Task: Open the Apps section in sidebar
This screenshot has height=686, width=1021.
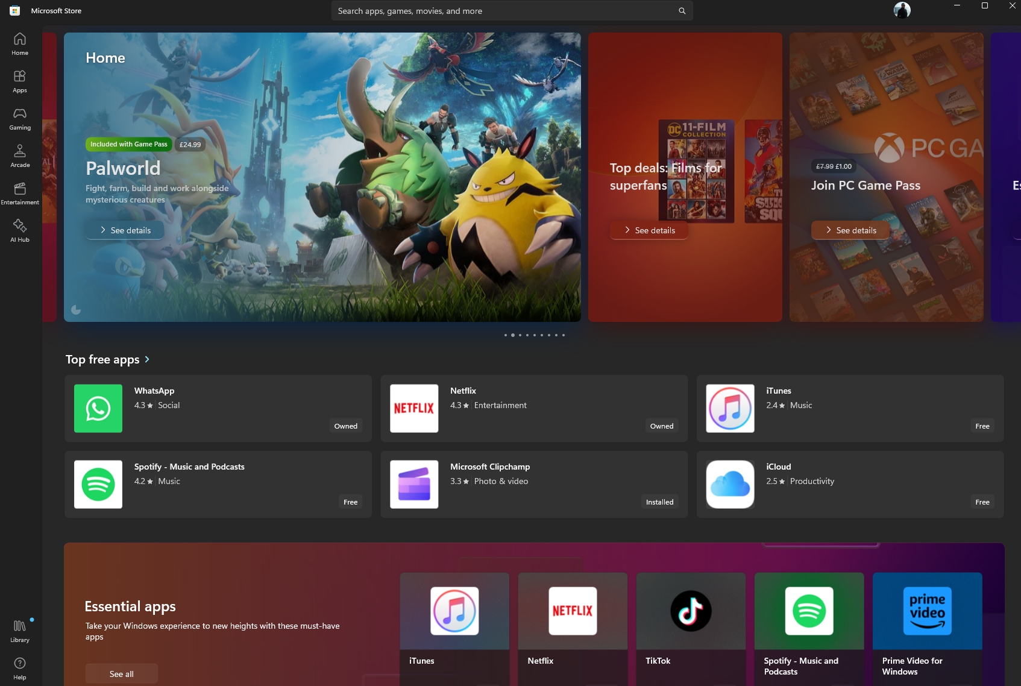Action: 20,81
